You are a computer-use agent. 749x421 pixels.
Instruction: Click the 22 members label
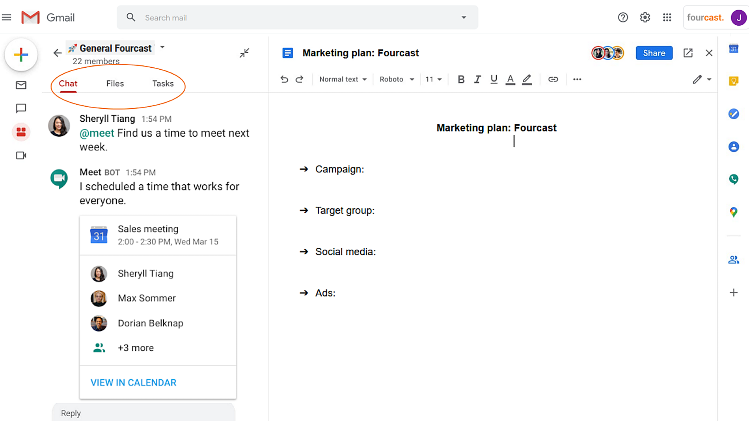tap(96, 61)
